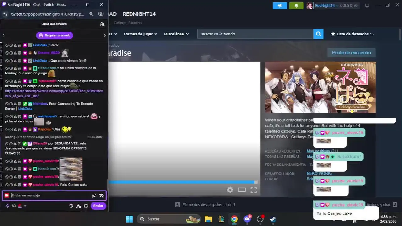Delete LinkZeta_ 'Que estas viendo Red?' message
The height and width of the screenshot is (226, 402).
click(19, 61)
